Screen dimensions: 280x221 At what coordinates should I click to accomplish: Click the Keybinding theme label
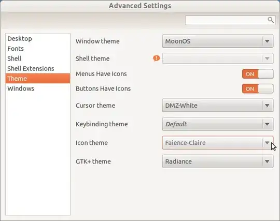[102, 124]
